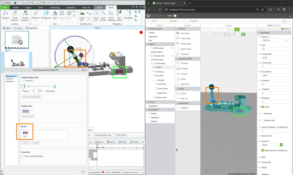The image size is (293, 175).
Task: Enable Treat as Solid Geometry
Action: pyautogui.click(x=23, y=156)
